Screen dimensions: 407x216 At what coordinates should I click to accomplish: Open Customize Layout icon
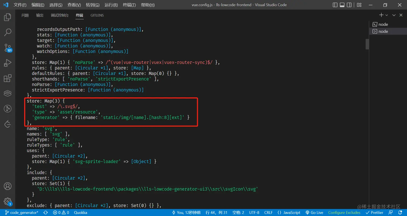359,5
